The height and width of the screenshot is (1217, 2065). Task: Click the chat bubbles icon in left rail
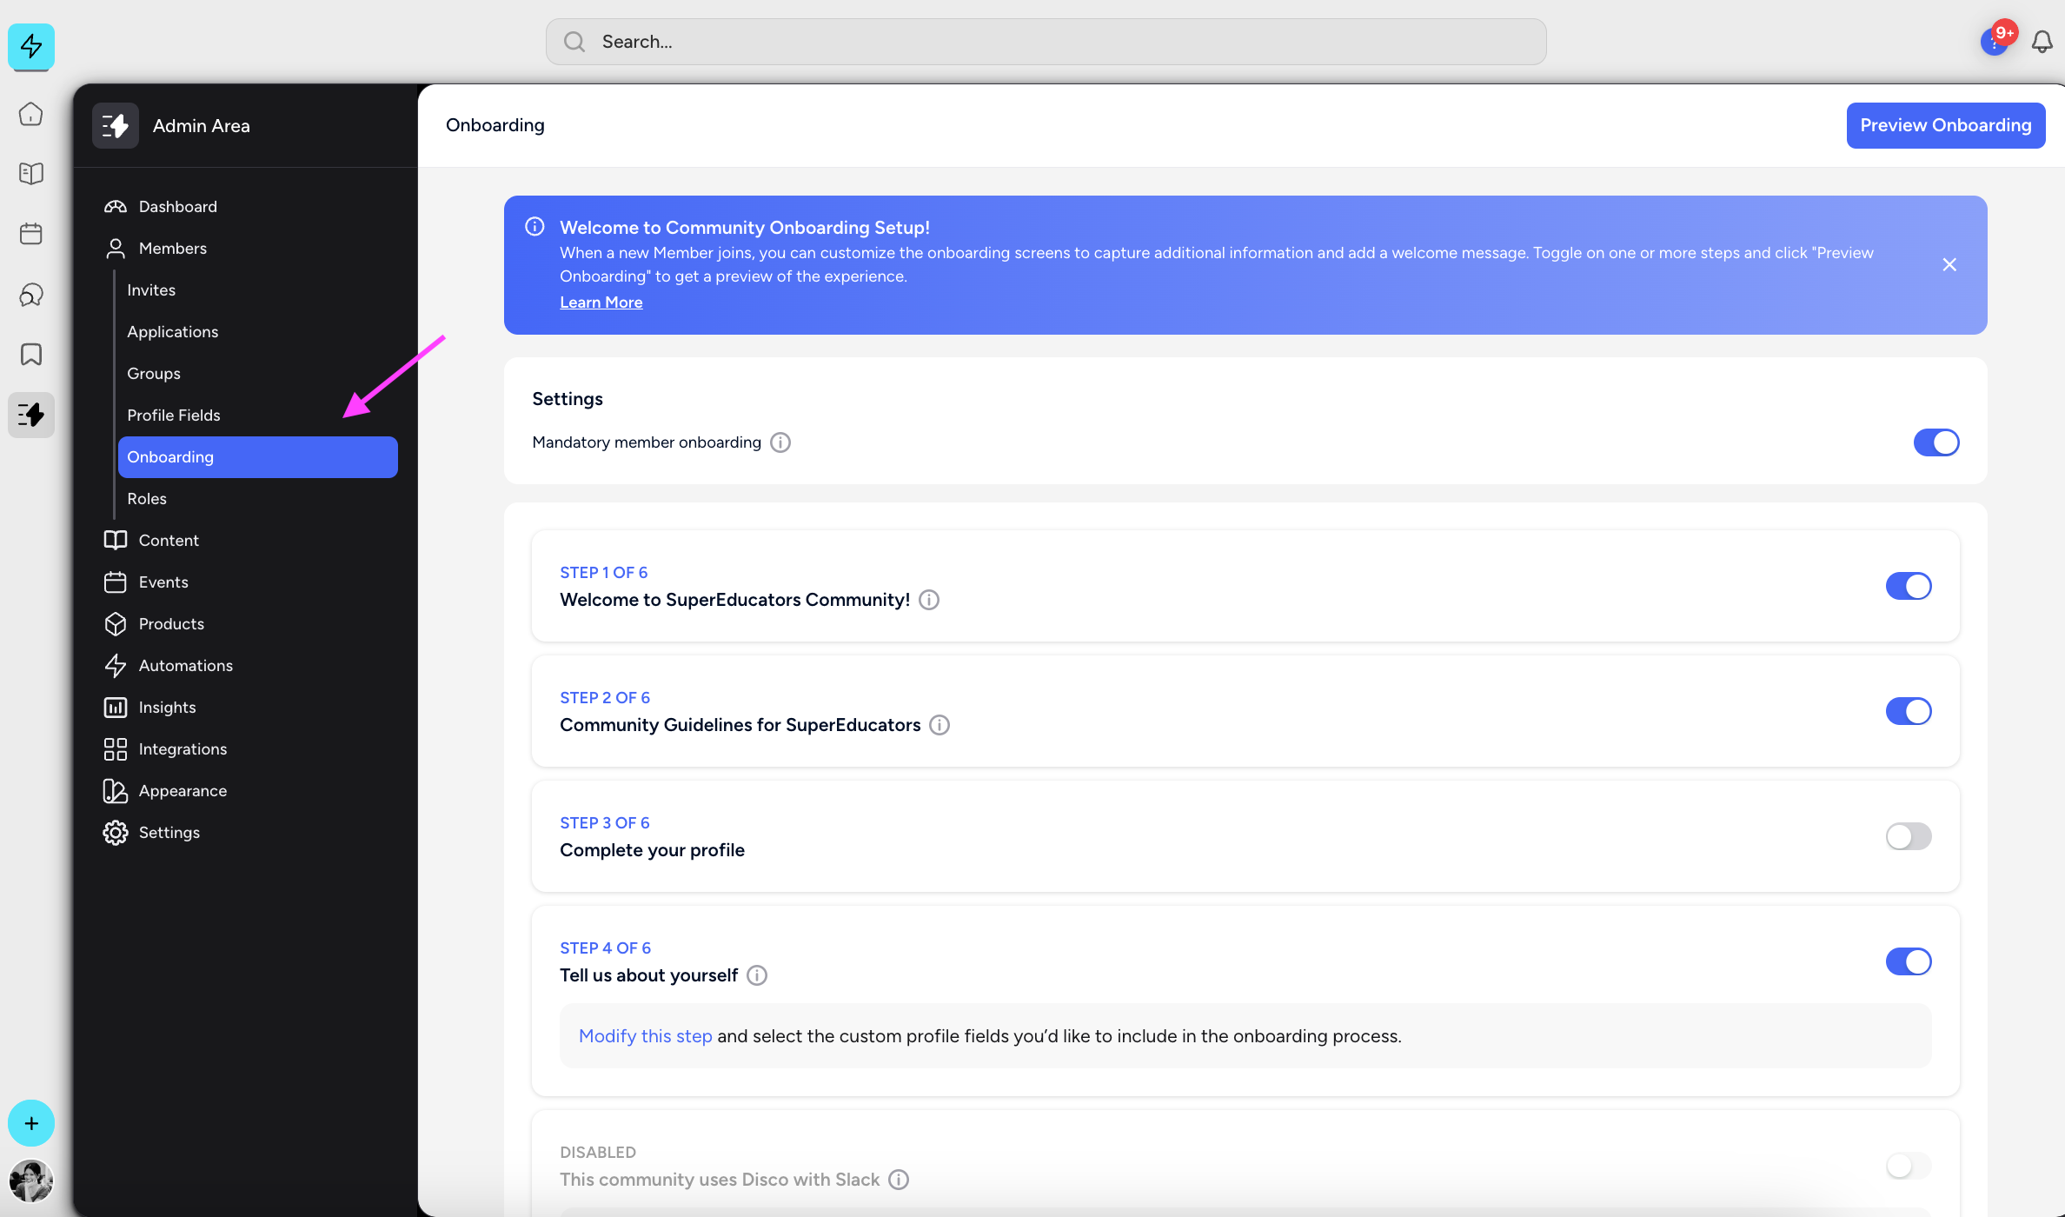[x=30, y=295]
